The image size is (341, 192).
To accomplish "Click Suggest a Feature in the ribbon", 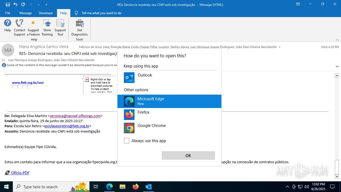I will (x=33, y=27).
